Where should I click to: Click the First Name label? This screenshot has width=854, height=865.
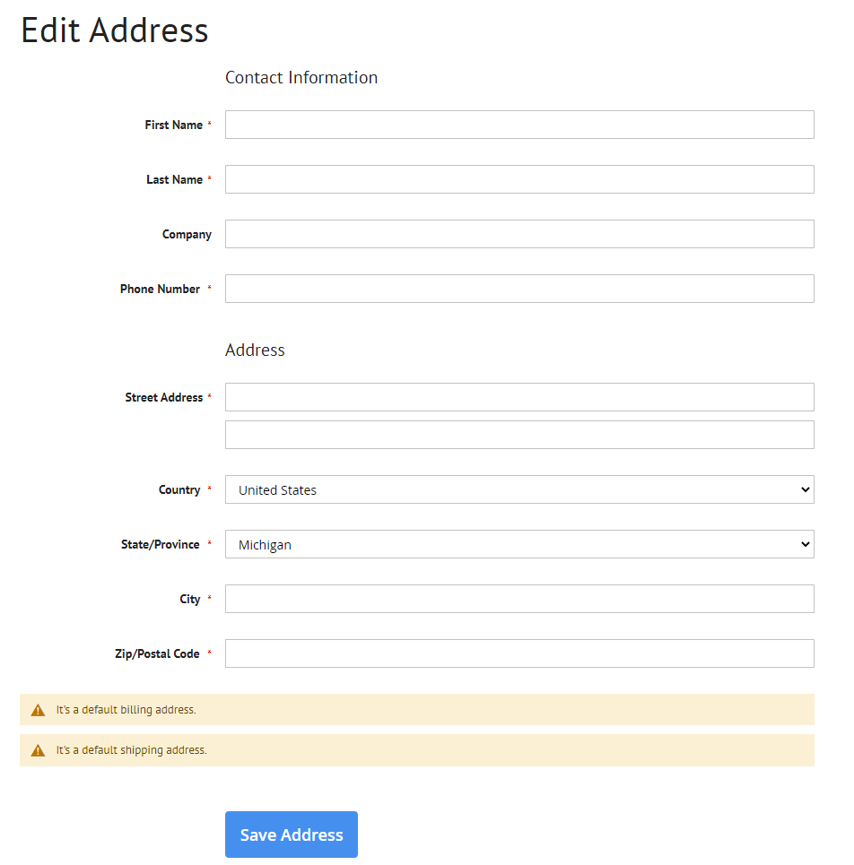click(174, 125)
